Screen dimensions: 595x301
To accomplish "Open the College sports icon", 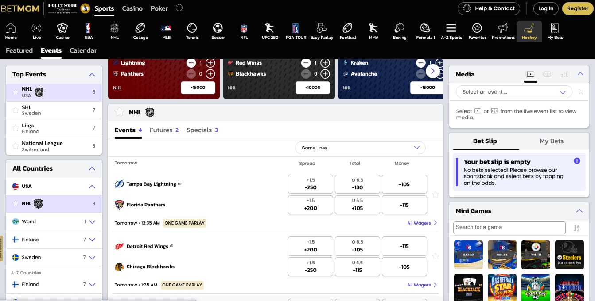I will (140, 31).
